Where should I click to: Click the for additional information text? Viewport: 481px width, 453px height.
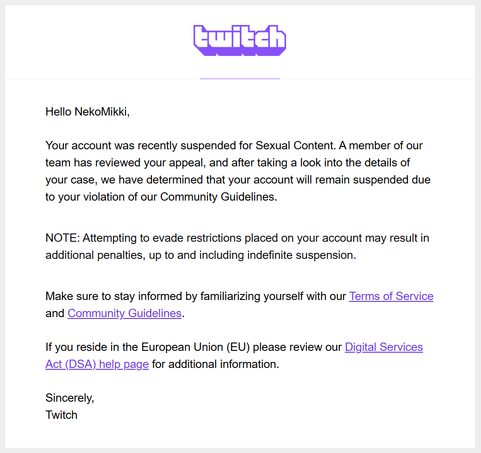[215, 364]
